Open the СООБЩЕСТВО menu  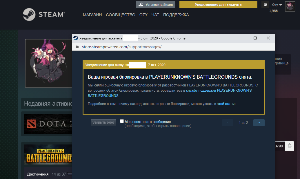pyautogui.click(x=121, y=15)
